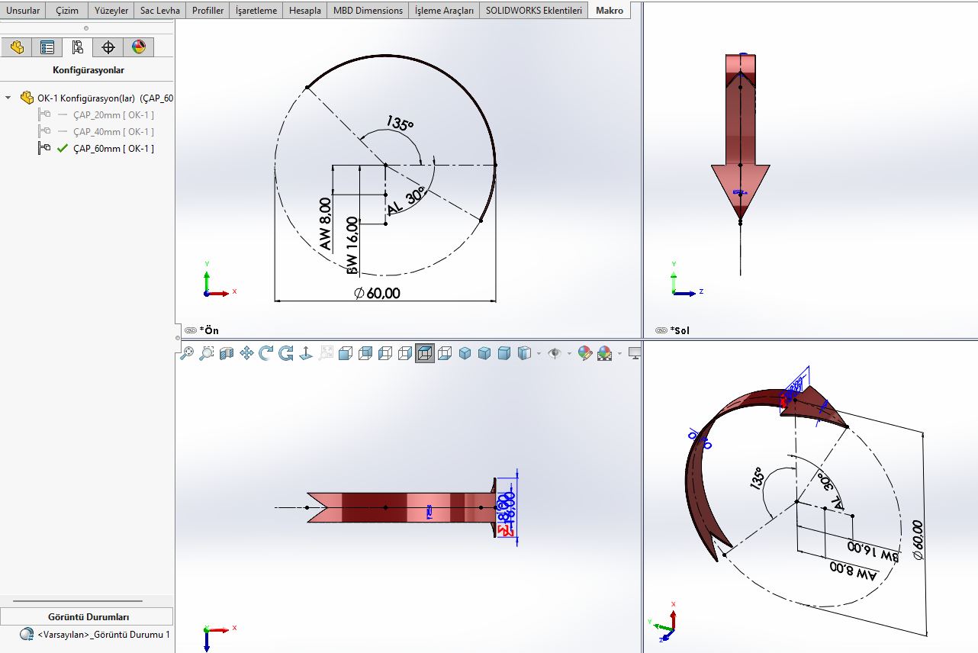Select the Varsayılan Görüntü Durumu 1 item
The height and width of the screenshot is (653, 978).
point(95,634)
